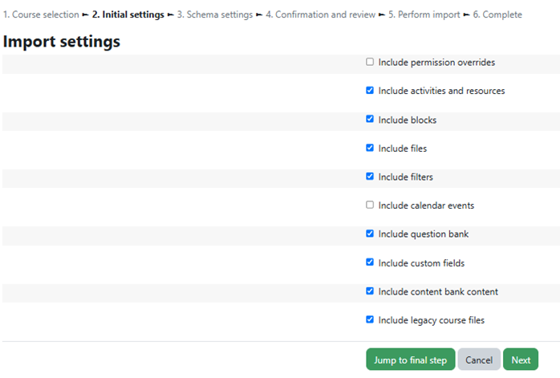The image size is (560, 378).
Task: Open step 3 Schema settings
Action: coord(215,14)
